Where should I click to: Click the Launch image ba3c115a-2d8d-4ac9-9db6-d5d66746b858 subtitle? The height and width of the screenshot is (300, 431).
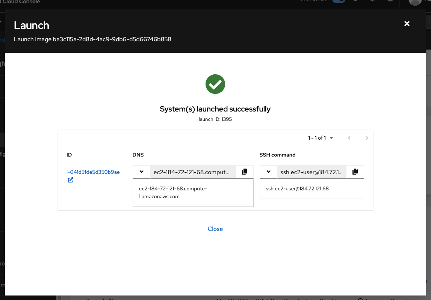[93, 39]
